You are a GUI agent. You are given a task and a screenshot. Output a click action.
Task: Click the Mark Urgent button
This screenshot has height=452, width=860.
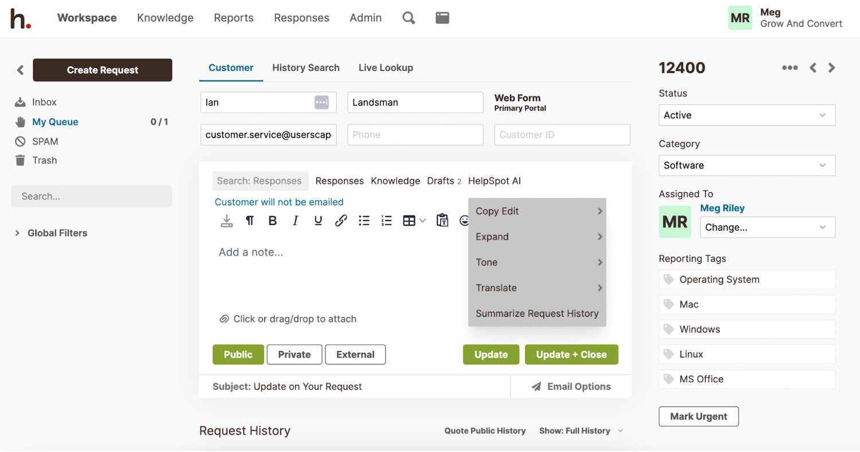tap(699, 416)
